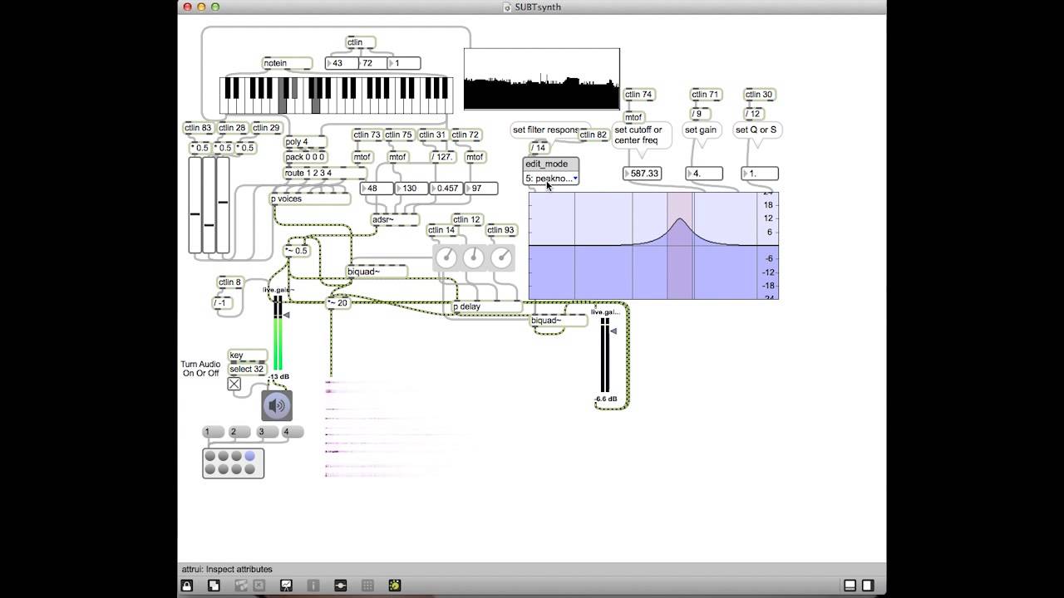This screenshot has height=598, width=1064.
Task: Click the speaker ezdac audio icon
Action: (x=277, y=406)
